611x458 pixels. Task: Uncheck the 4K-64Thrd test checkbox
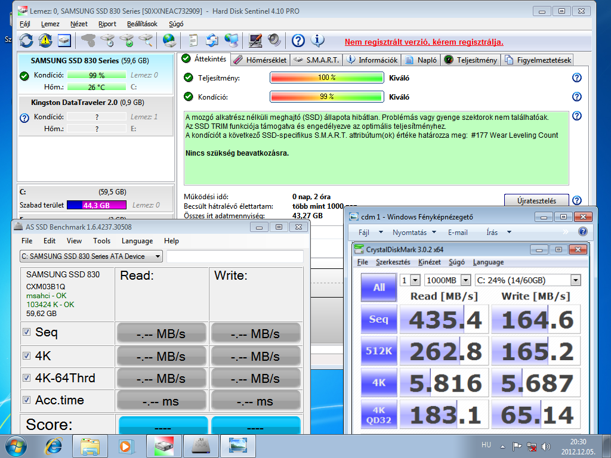(26, 377)
